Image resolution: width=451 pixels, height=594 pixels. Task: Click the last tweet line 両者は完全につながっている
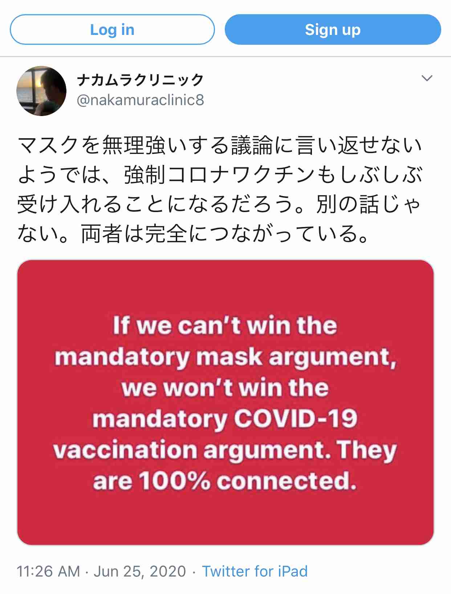194,233
